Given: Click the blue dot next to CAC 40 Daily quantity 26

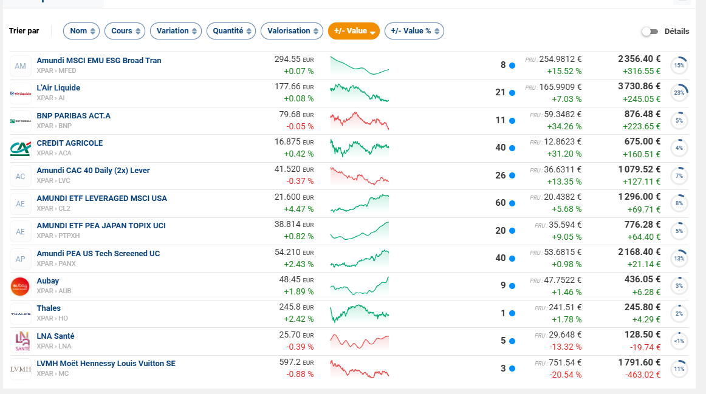Looking at the screenshot, I should [x=512, y=176].
